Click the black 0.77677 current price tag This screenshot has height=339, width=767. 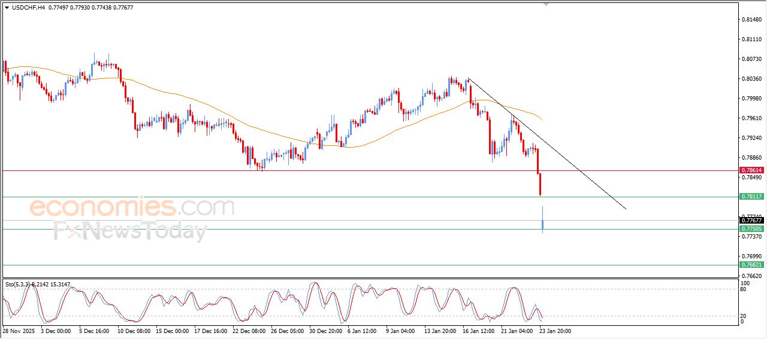(751, 221)
